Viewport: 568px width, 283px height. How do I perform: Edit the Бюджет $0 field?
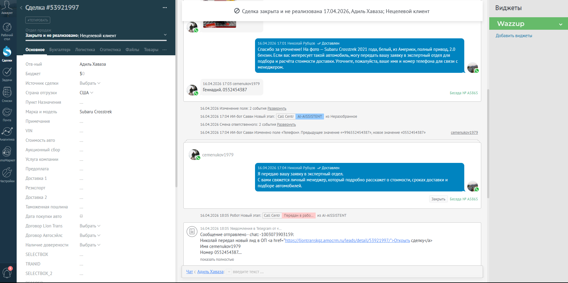click(82, 74)
